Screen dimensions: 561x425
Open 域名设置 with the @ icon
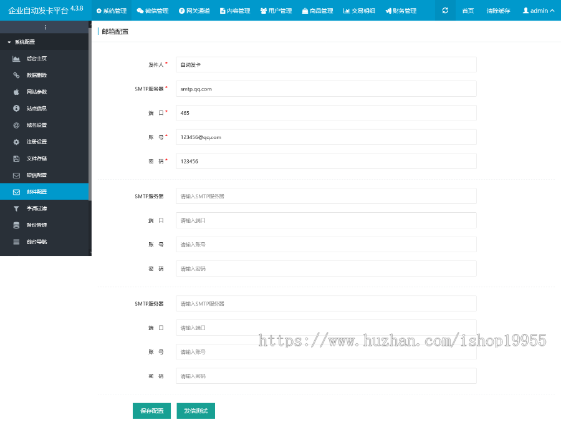click(x=44, y=125)
